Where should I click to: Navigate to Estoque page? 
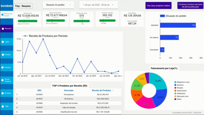(7, 93)
